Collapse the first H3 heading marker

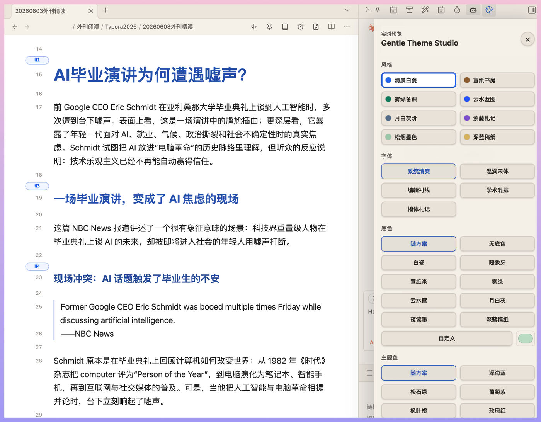coord(37,186)
